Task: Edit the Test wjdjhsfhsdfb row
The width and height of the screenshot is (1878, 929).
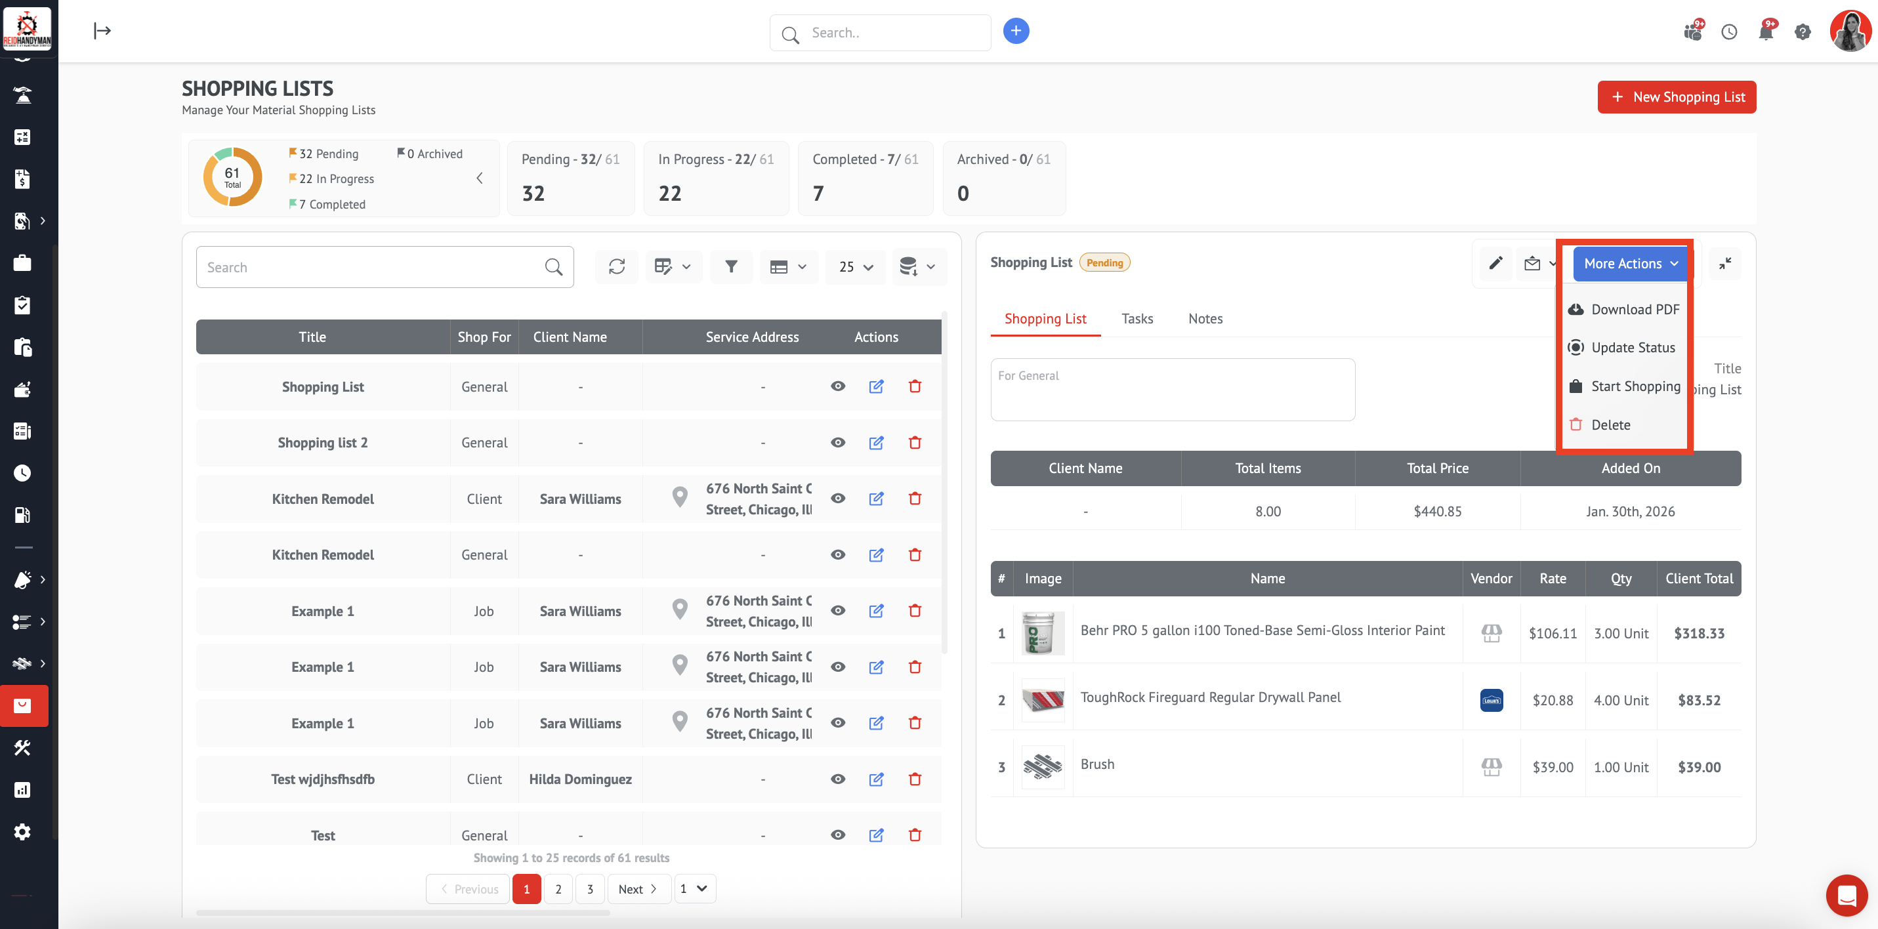Action: point(875,779)
